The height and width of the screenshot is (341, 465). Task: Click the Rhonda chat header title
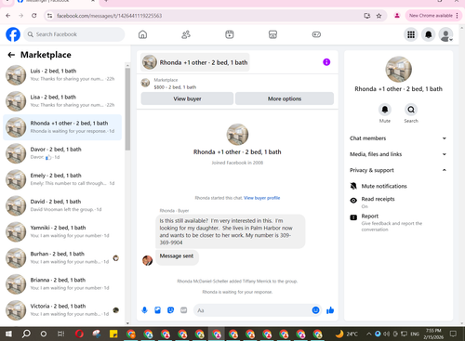(x=195, y=62)
